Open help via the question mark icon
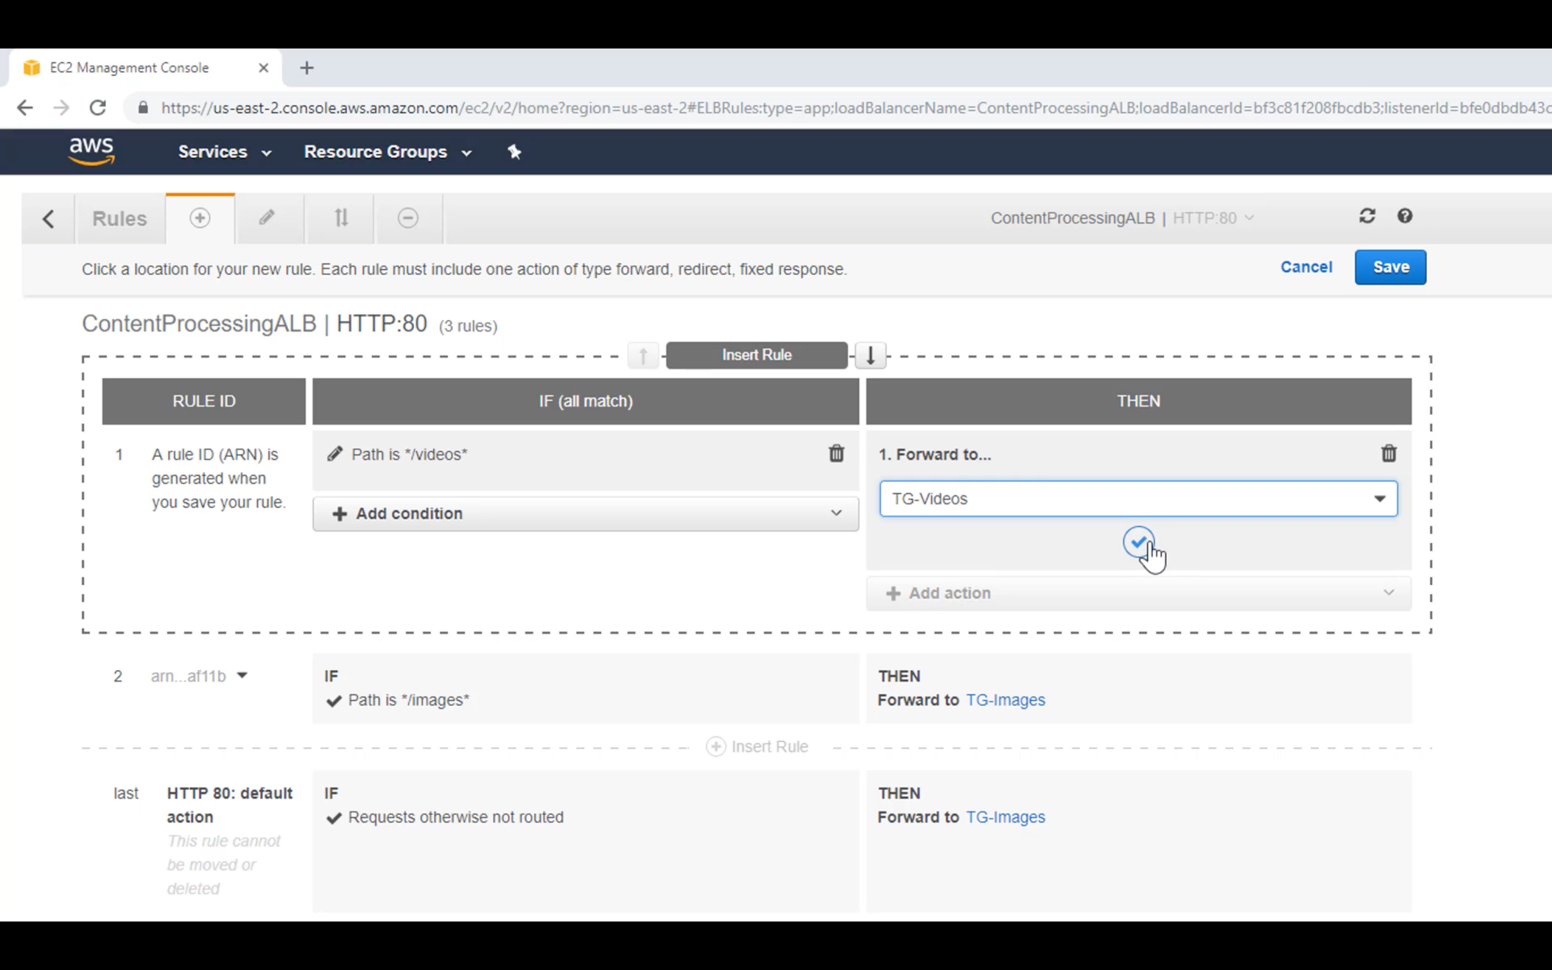This screenshot has width=1552, height=970. point(1404,216)
